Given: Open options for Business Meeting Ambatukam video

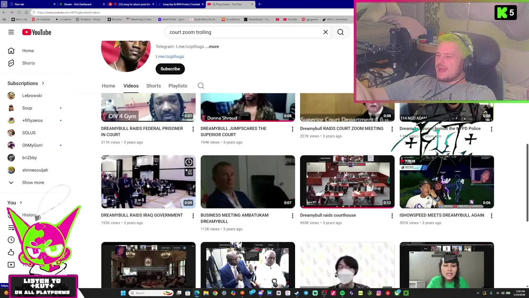Looking at the screenshot, I should (x=293, y=216).
